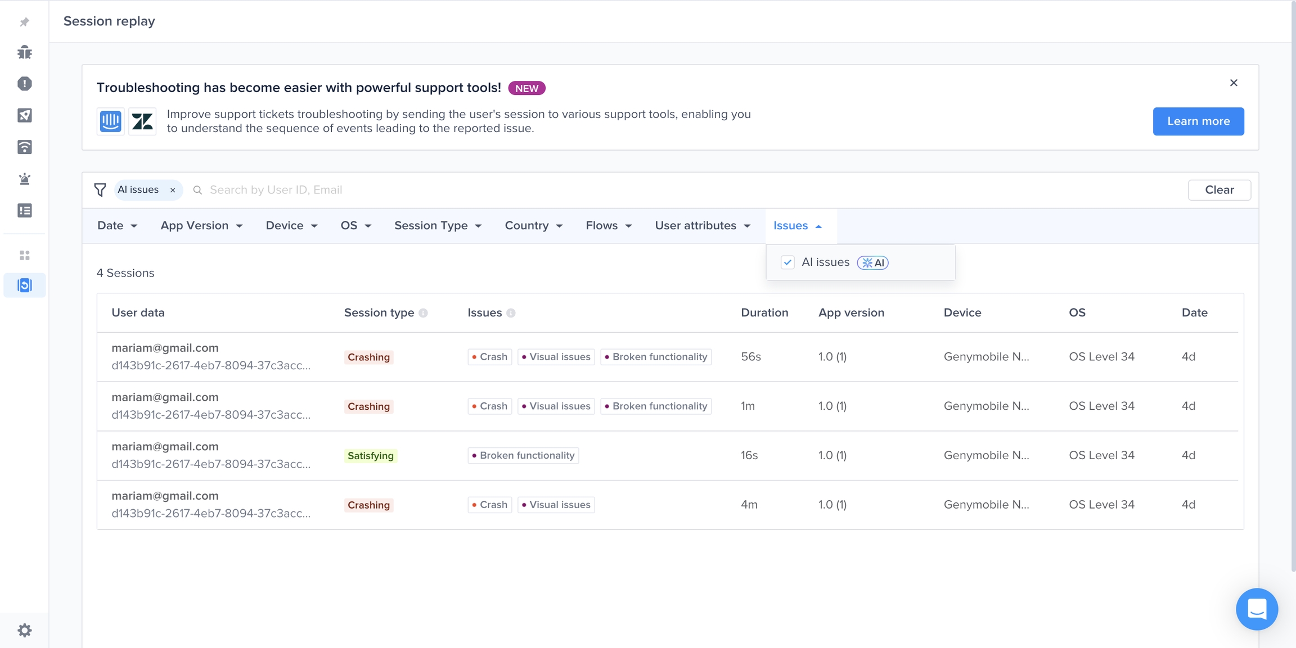Open the crashes alert circle icon
1296x648 pixels.
[x=24, y=84]
